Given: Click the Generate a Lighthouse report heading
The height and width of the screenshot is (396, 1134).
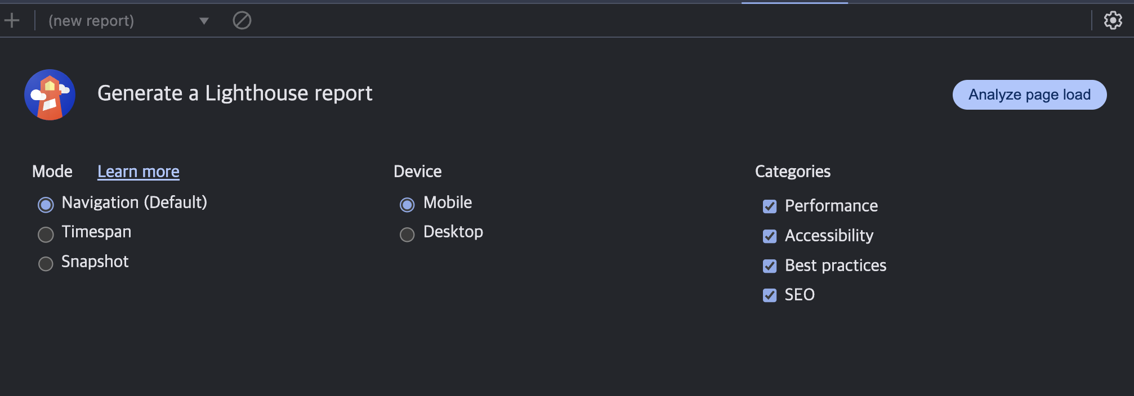Looking at the screenshot, I should [x=235, y=93].
